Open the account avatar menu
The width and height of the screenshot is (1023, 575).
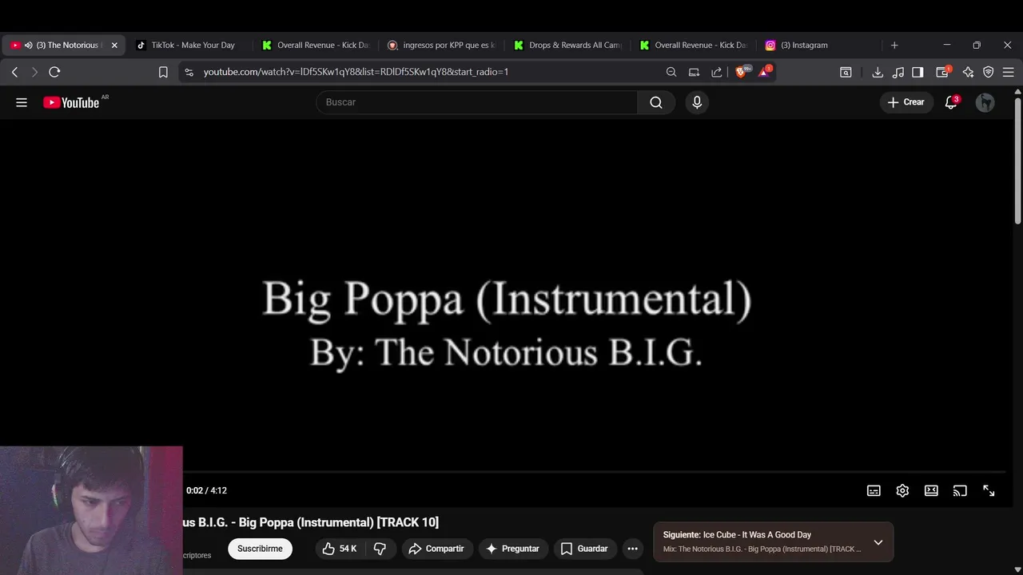(985, 102)
